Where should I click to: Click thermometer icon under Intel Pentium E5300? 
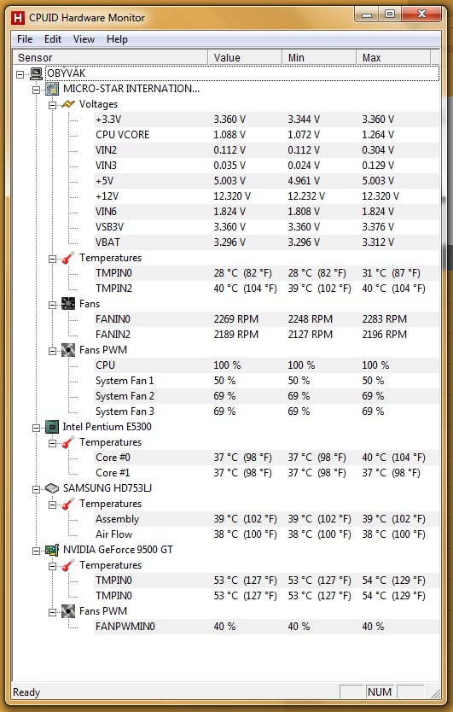point(68,442)
